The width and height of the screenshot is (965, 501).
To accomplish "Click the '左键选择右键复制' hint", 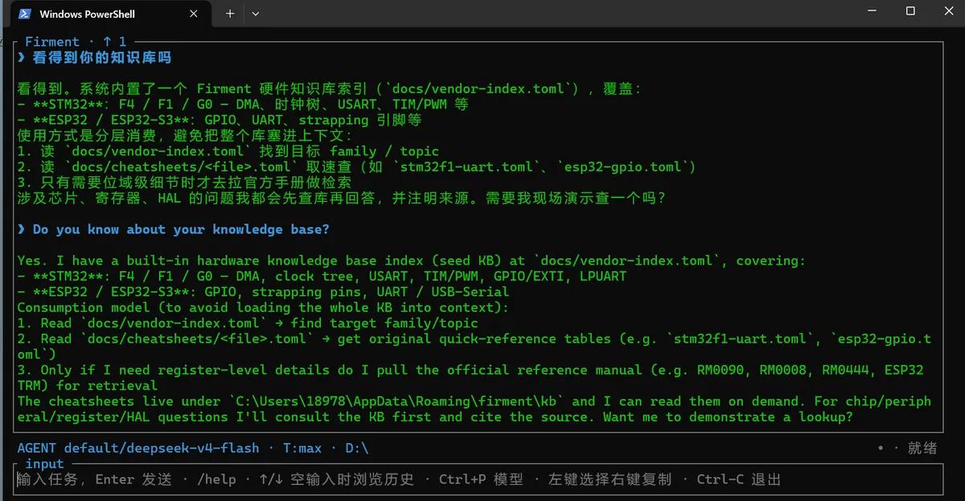I will 610,479.
